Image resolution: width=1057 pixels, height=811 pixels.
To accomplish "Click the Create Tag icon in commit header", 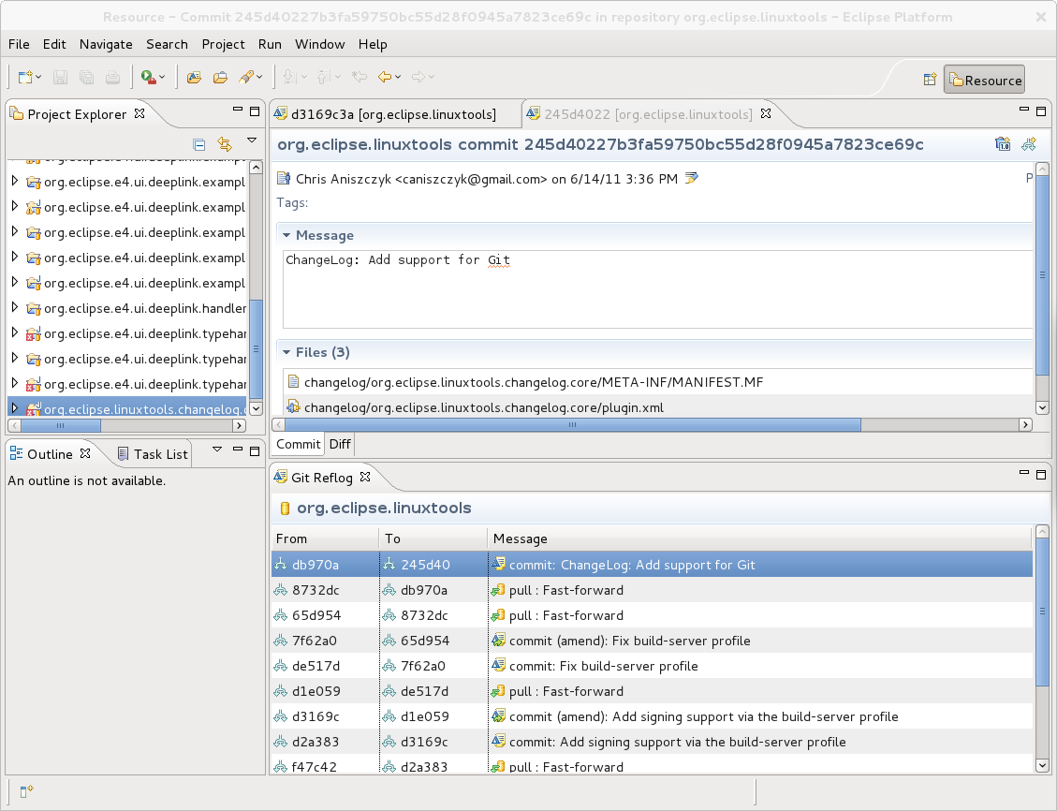I will click(1003, 143).
